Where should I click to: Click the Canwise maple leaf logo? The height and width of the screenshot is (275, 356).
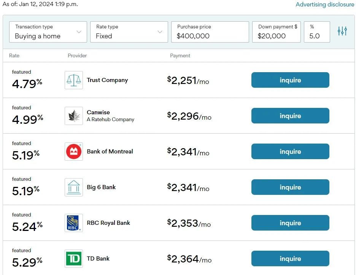click(x=74, y=116)
